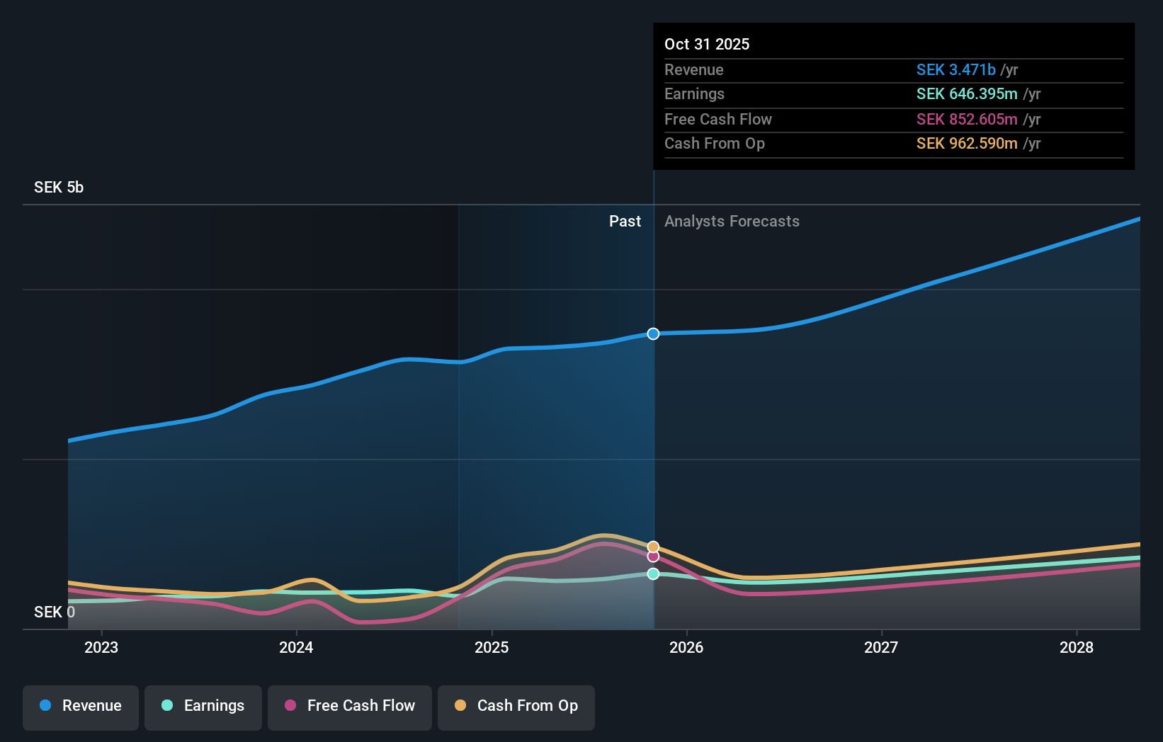Expand the Oct 31 2025 tooltip panel
Viewport: 1163px width, 742px height.
(894, 96)
